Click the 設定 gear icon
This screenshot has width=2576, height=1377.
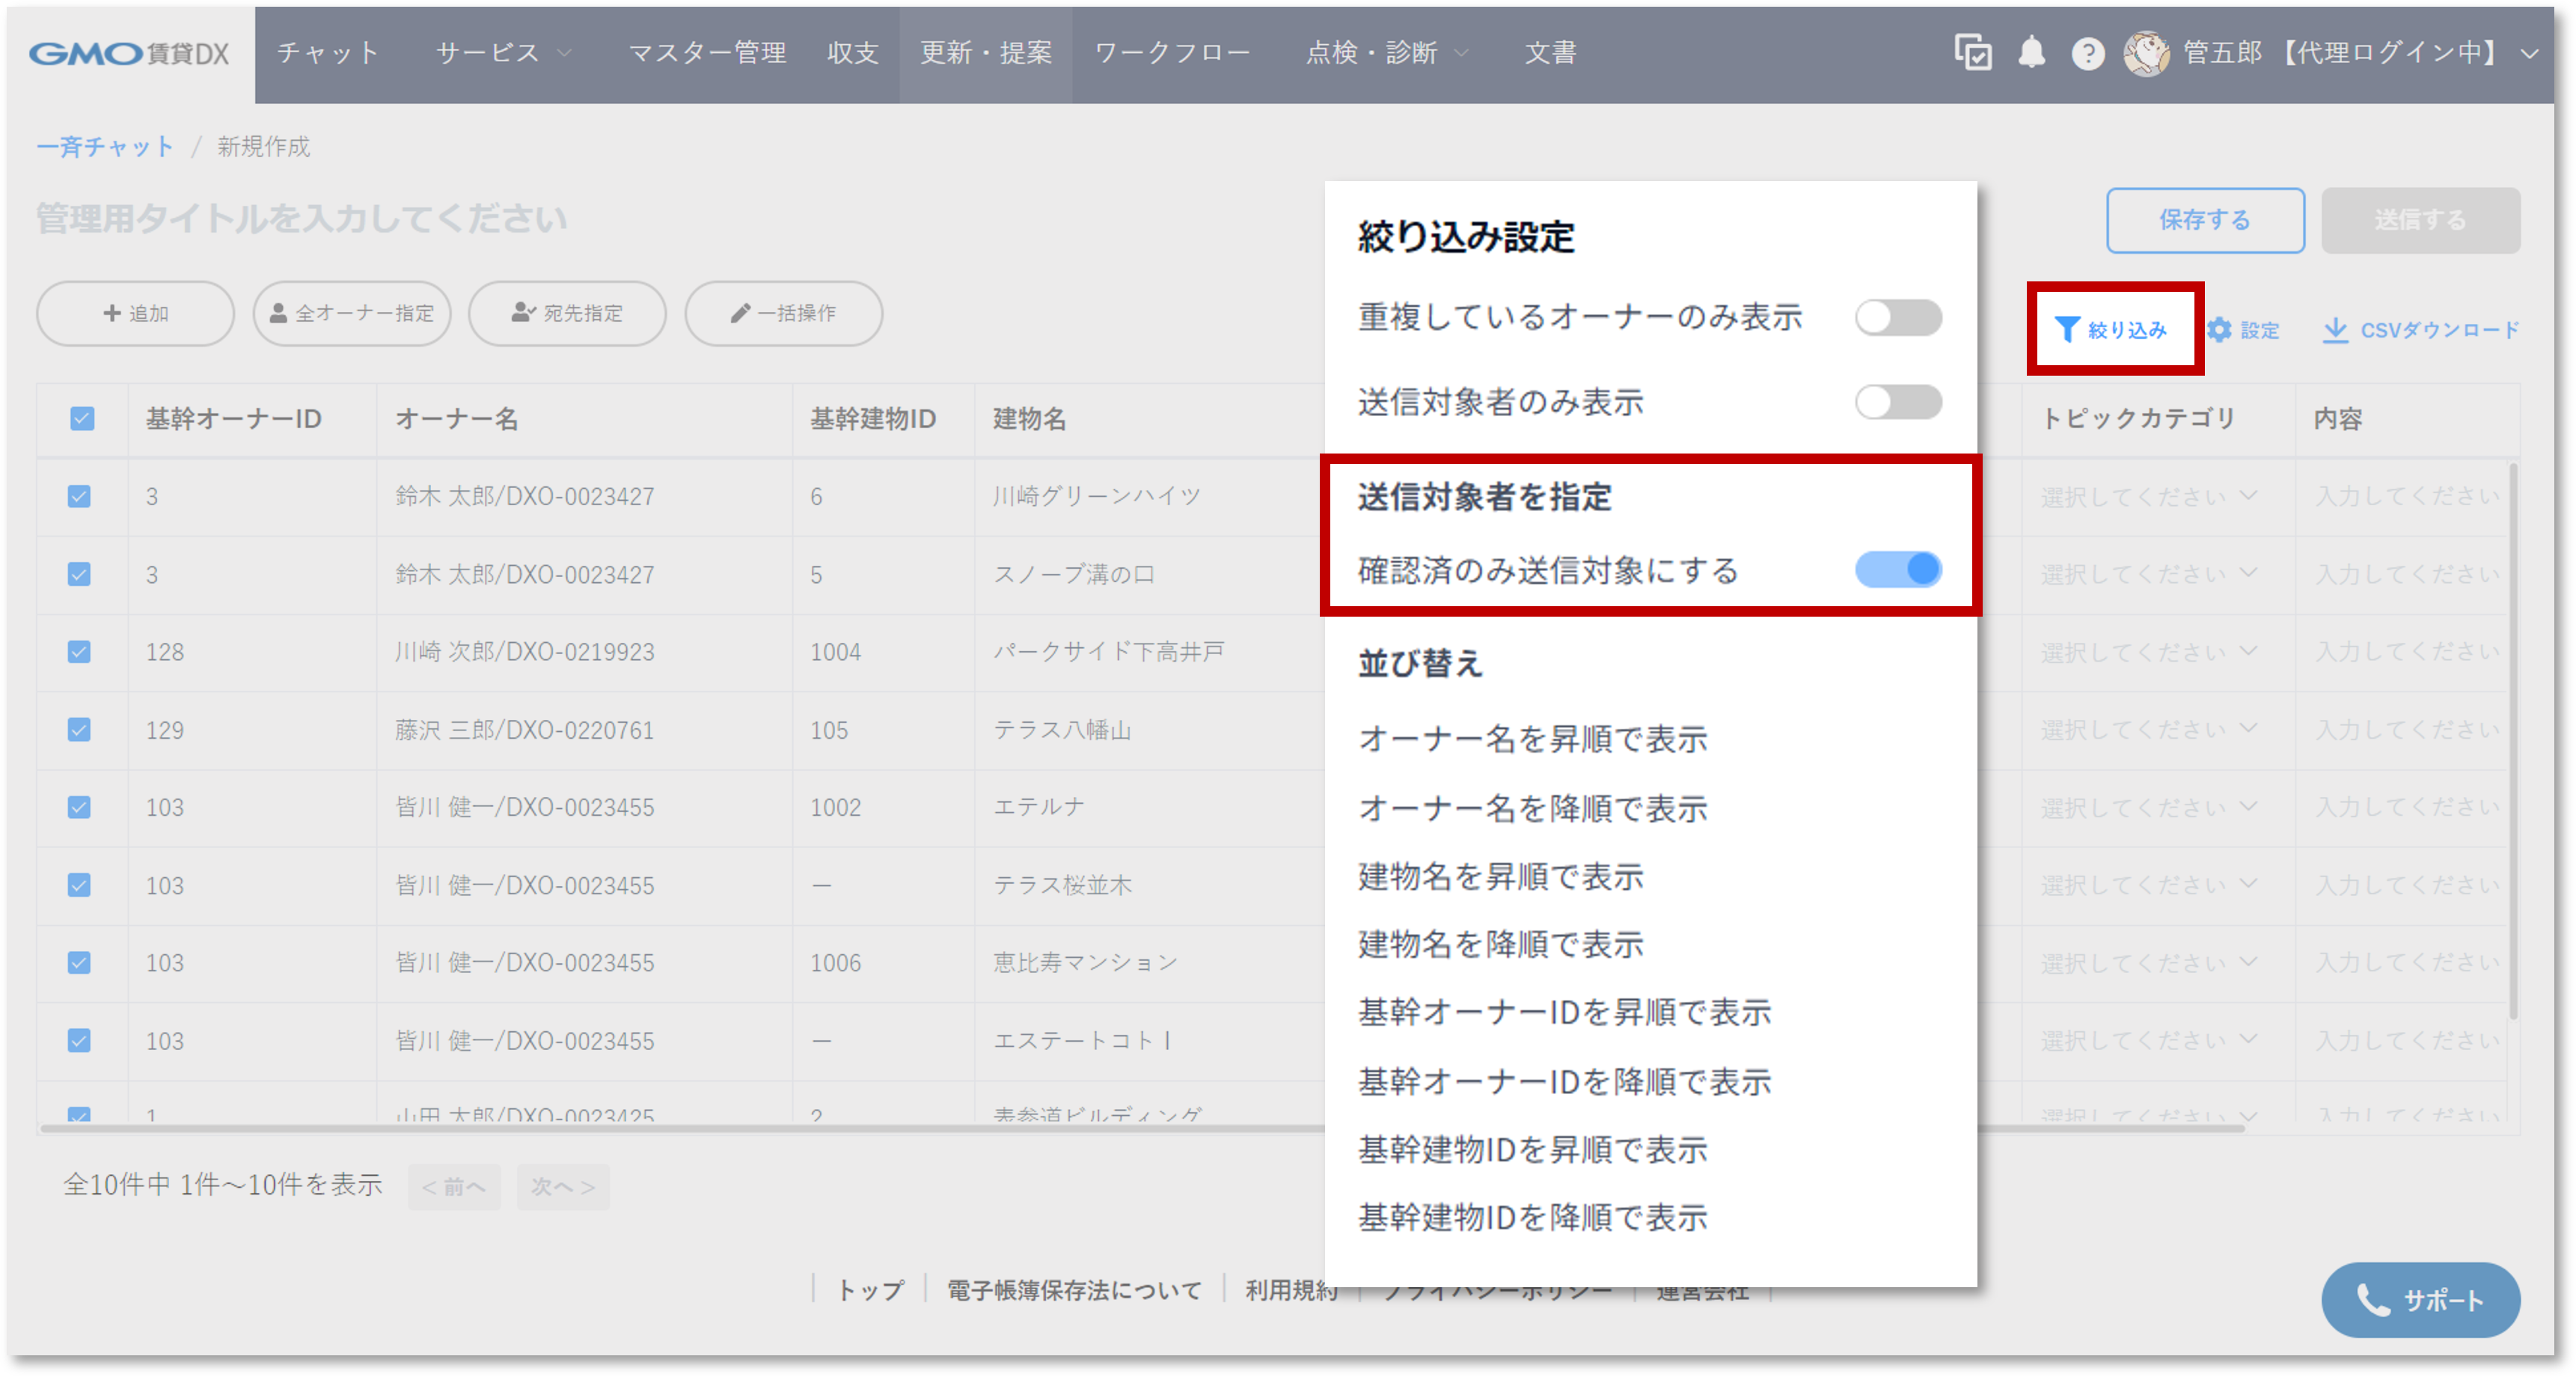point(2245,329)
